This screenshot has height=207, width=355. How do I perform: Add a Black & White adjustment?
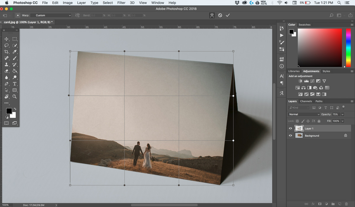point(309,87)
